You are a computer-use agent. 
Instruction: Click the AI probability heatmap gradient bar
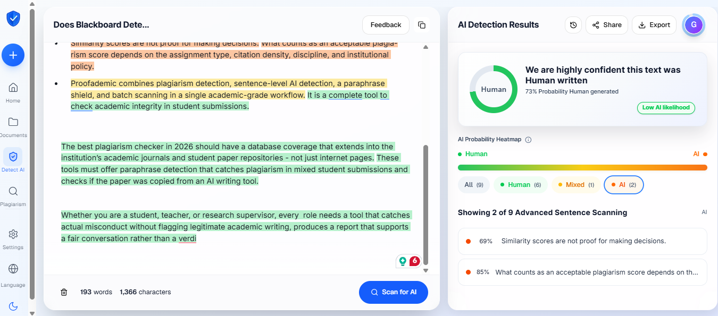click(x=582, y=167)
